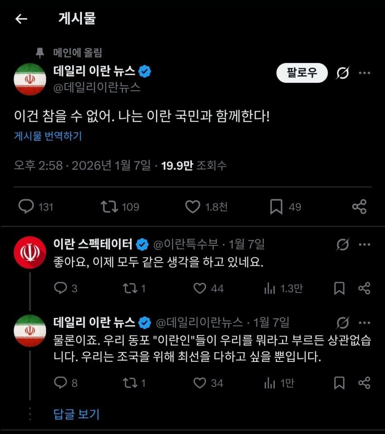Bookmark the 이란 스펙테이터 reply

(x=339, y=288)
